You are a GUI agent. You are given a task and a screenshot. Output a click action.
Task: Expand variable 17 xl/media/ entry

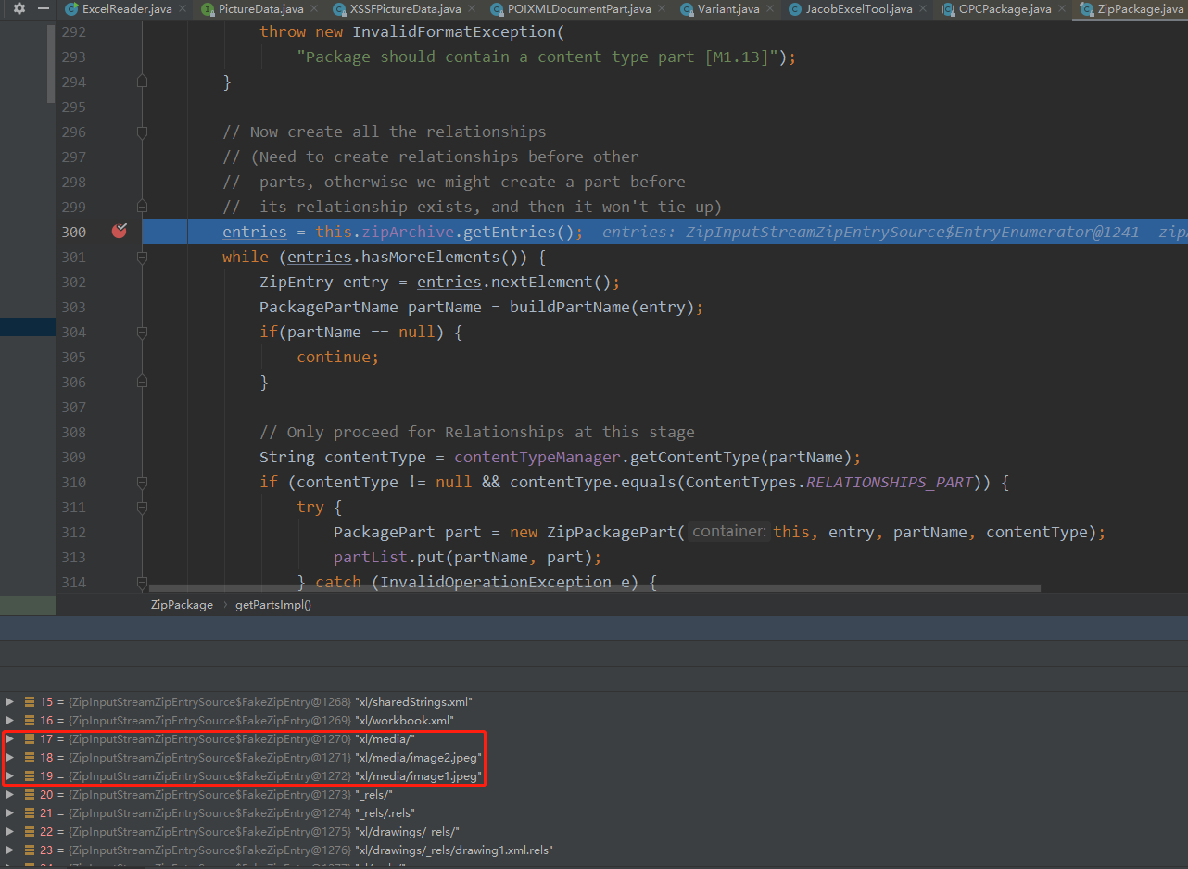pos(10,739)
